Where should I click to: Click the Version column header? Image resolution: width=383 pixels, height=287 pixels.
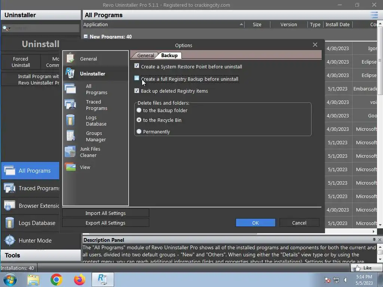289,24
